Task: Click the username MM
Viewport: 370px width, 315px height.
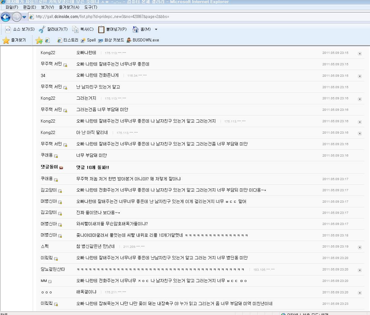Action: pos(44,281)
